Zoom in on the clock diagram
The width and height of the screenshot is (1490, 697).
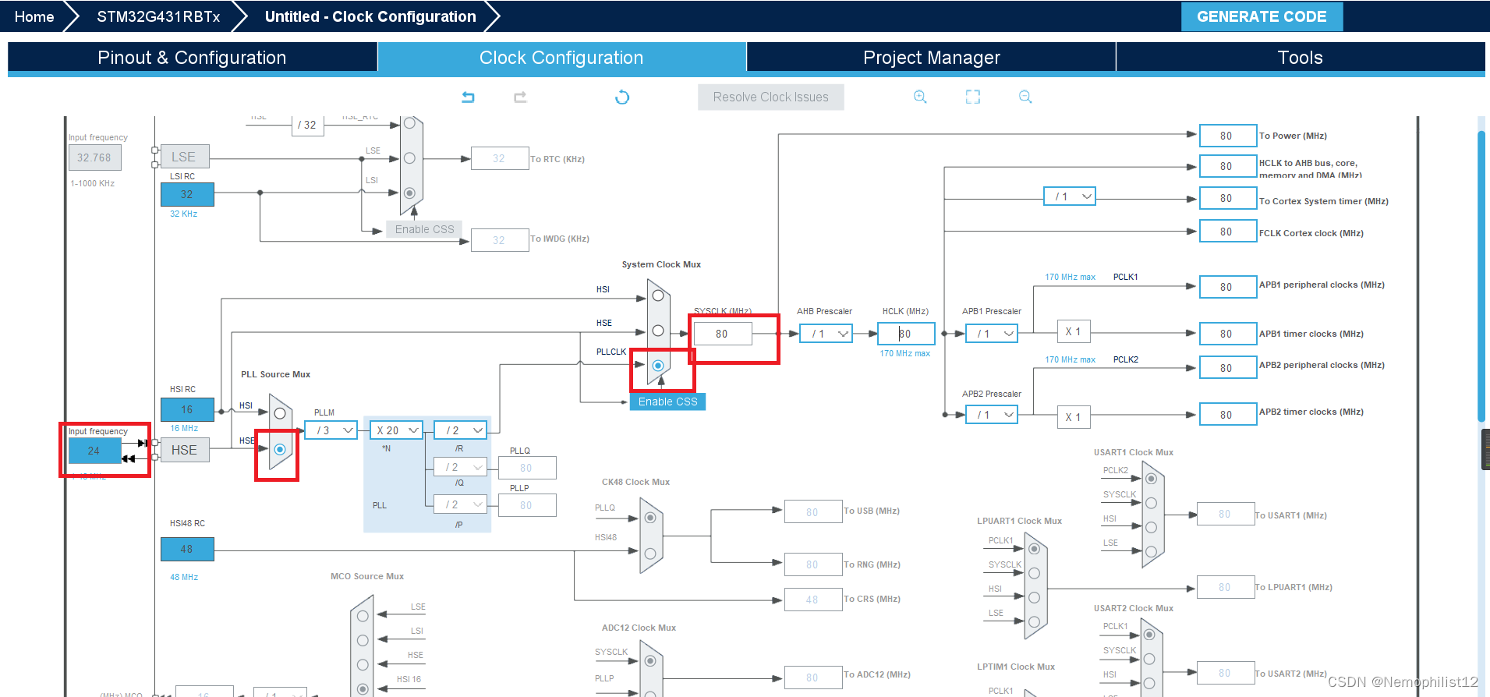coord(920,97)
